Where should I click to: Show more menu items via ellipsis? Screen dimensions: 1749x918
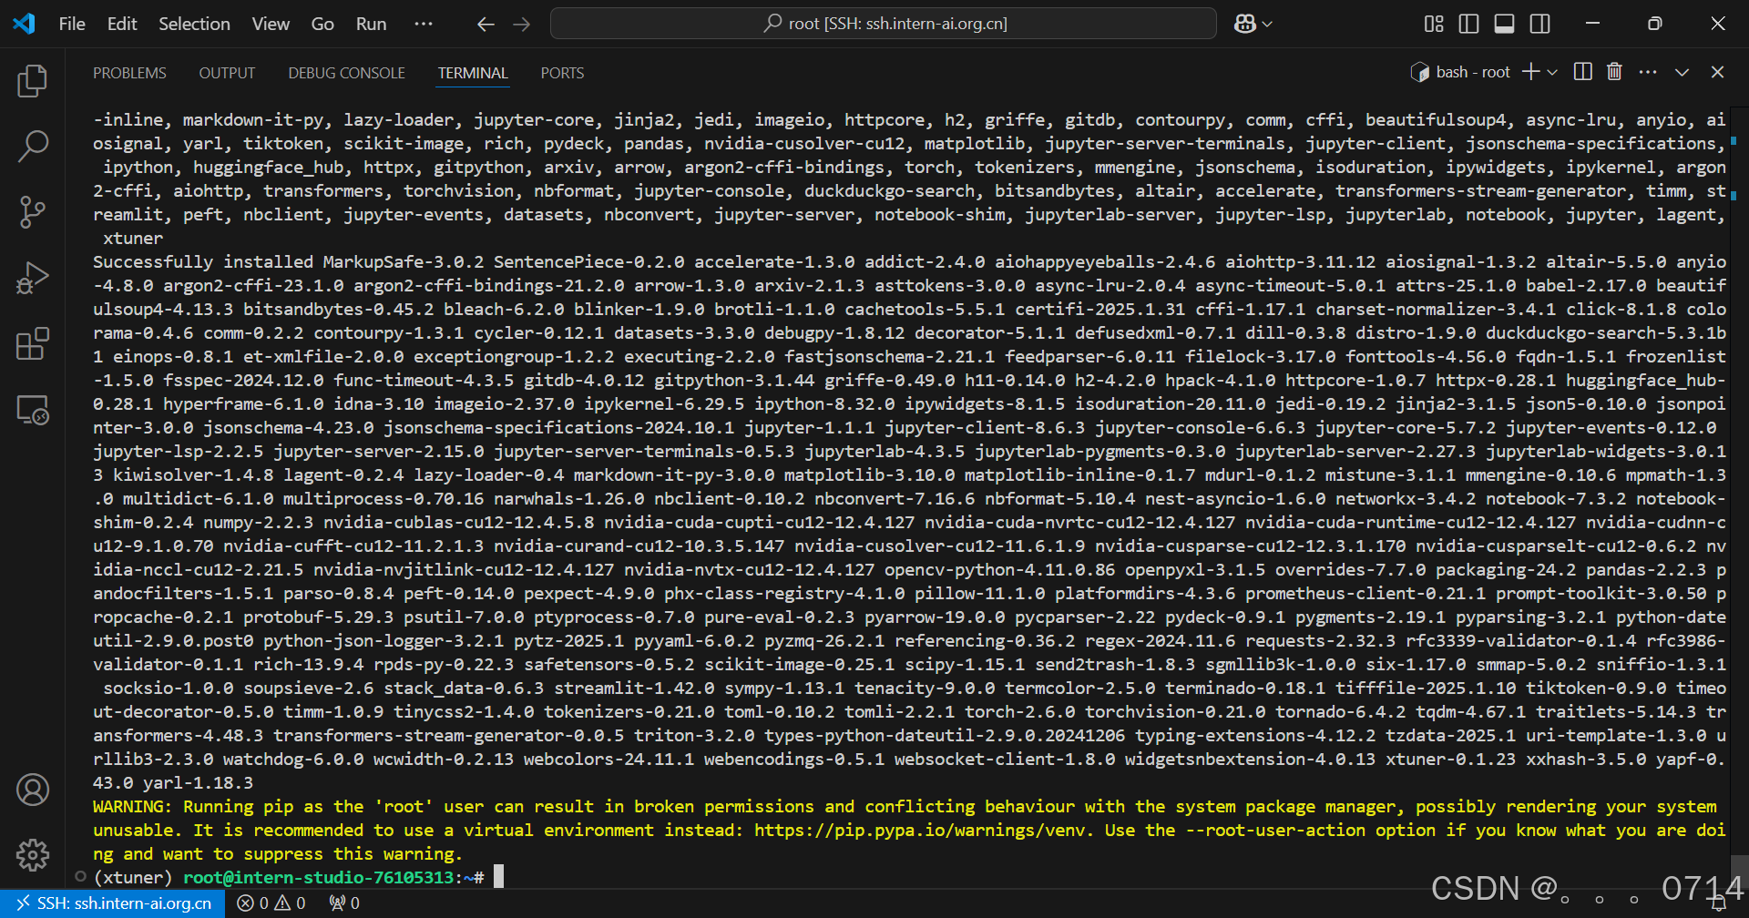[424, 24]
